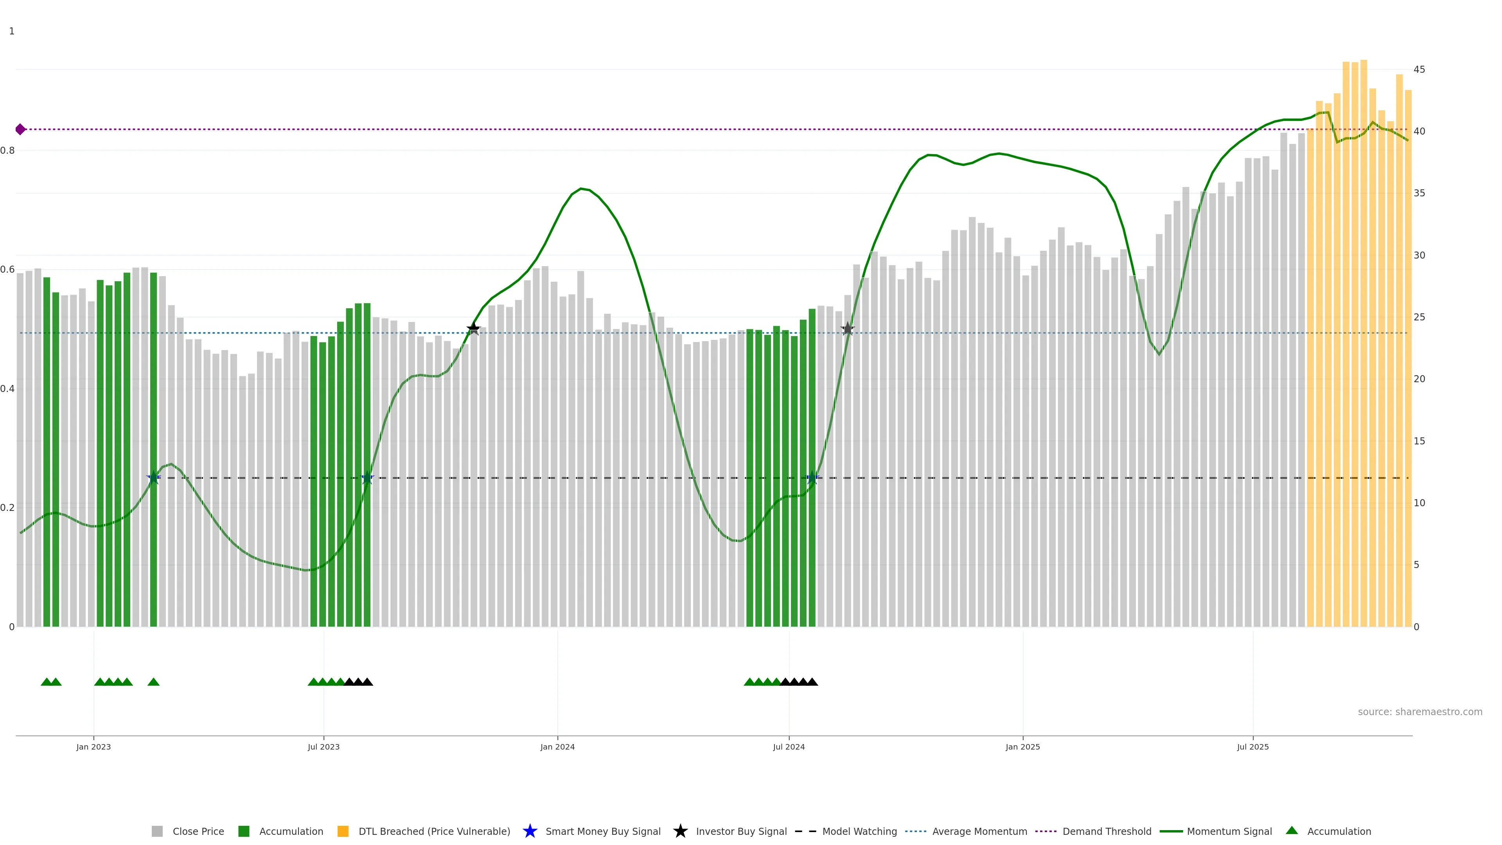
Task: Click the Investor Buy star after Jul 2024
Action: click(848, 329)
